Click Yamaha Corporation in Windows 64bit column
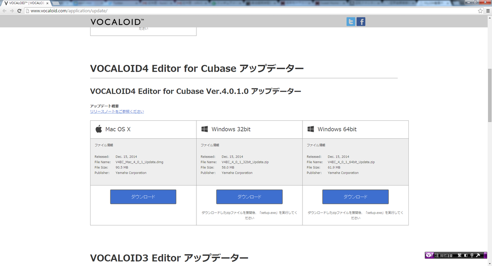This screenshot has width=492, height=266. pyautogui.click(x=343, y=173)
